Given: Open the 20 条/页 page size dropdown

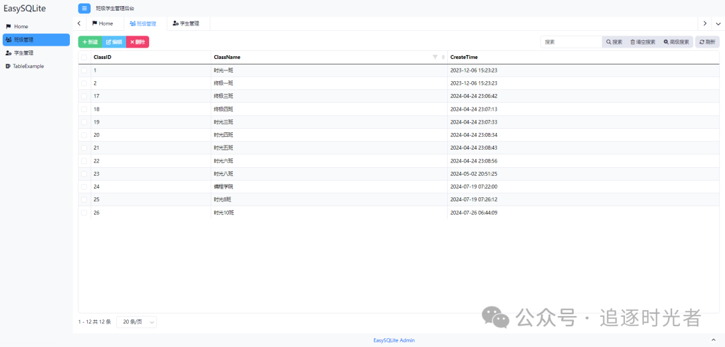Looking at the screenshot, I should pos(136,322).
